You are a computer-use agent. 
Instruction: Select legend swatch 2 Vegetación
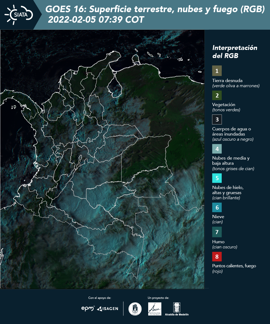(x=217, y=95)
